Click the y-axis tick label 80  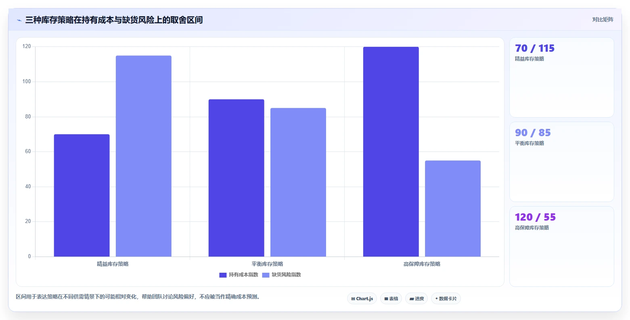point(28,117)
